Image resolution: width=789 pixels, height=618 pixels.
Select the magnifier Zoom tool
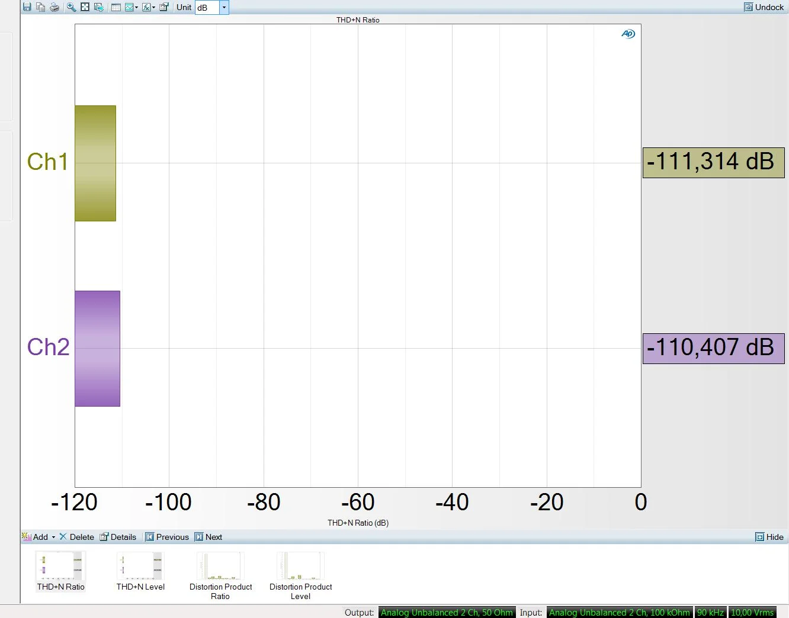pyautogui.click(x=71, y=7)
